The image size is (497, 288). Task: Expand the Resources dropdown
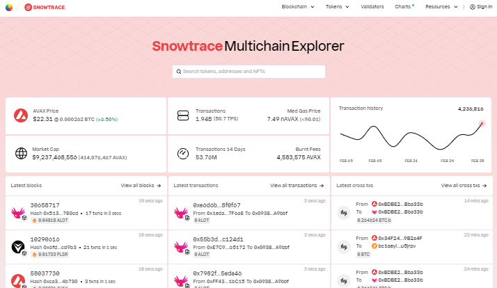(441, 7)
